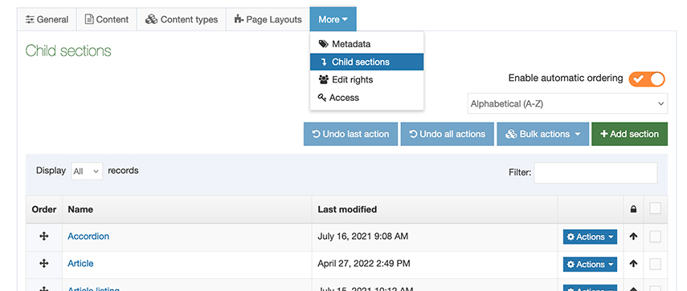Click the Access key icon
Screen dimensions: 687x291
(322, 98)
